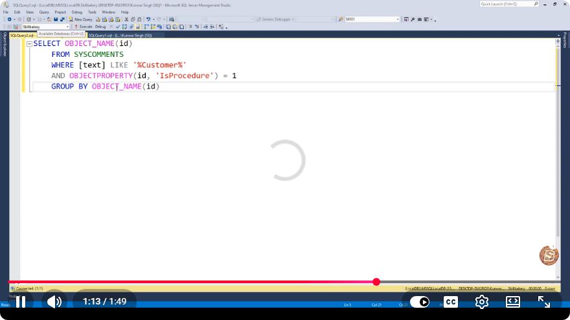The height and width of the screenshot is (320, 570).
Task: Open the Project menu
Action: pos(60,12)
